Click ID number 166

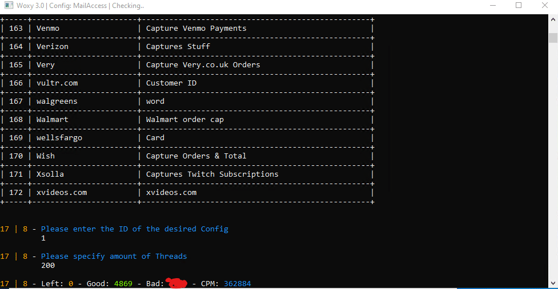coord(15,83)
